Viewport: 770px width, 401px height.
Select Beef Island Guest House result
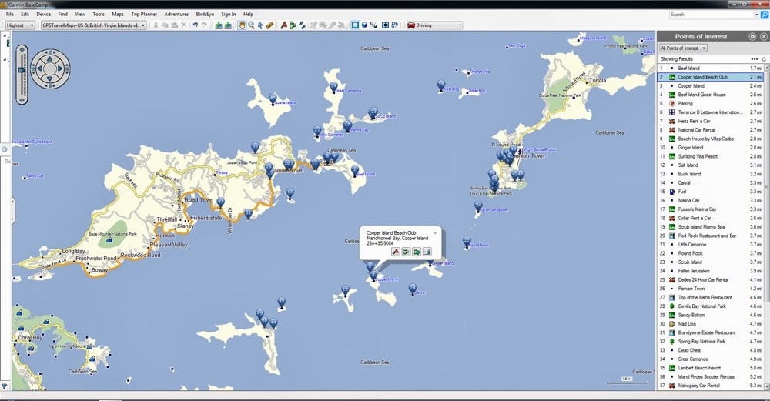tap(710, 95)
